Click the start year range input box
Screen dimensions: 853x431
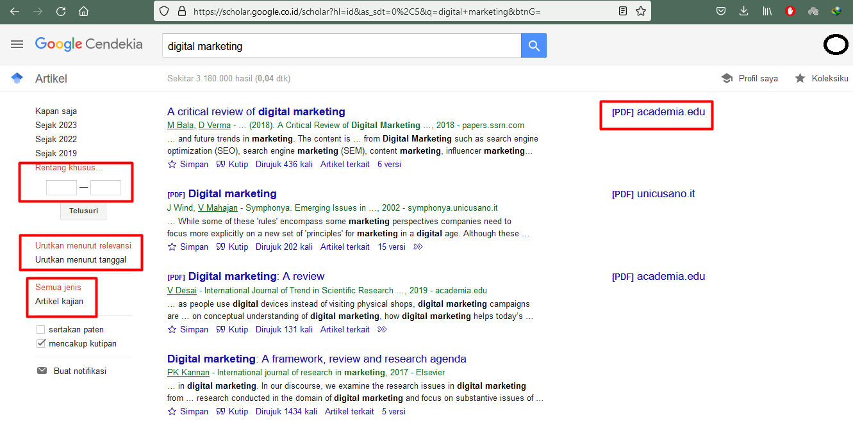(62, 188)
